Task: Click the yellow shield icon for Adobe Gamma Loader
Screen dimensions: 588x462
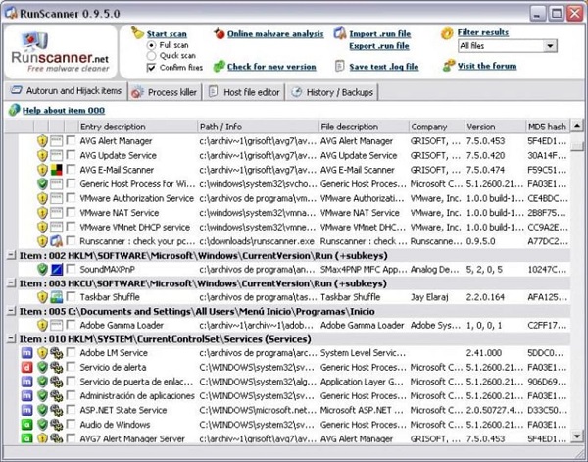Action: coord(42,325)
